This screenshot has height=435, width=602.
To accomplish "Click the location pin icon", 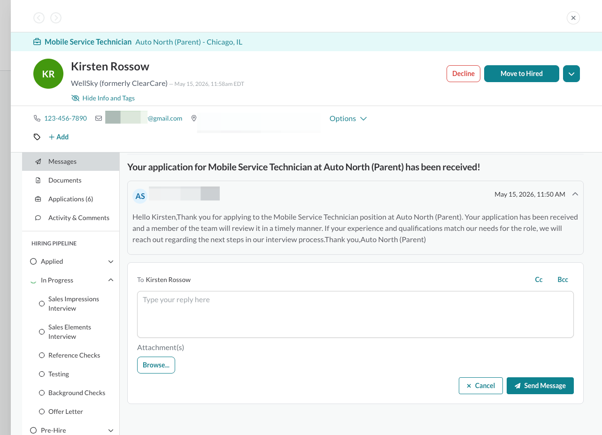I will (194, 118).
